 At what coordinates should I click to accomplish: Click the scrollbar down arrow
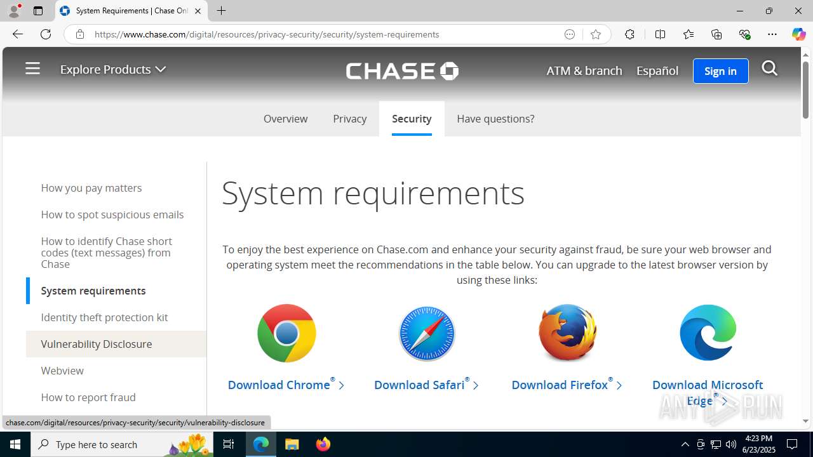[x=805, y=421]
